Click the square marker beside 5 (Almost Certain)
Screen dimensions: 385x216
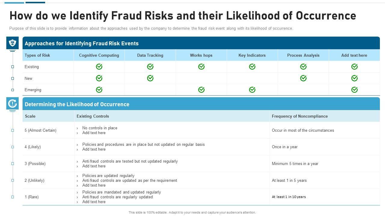point(13,130)
